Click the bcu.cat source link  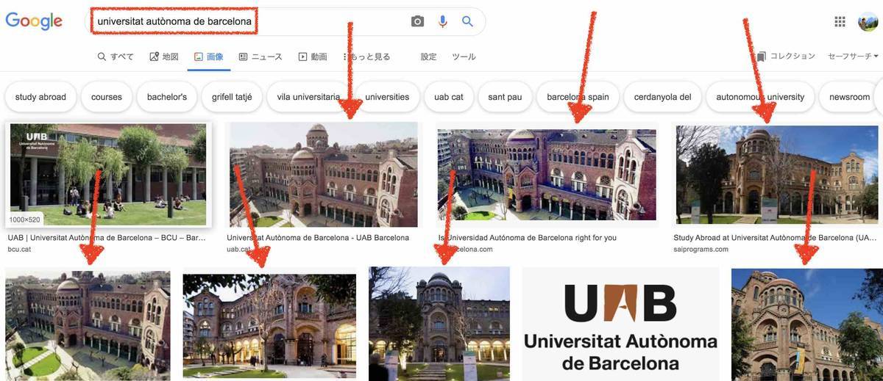(x=19, y=250)
